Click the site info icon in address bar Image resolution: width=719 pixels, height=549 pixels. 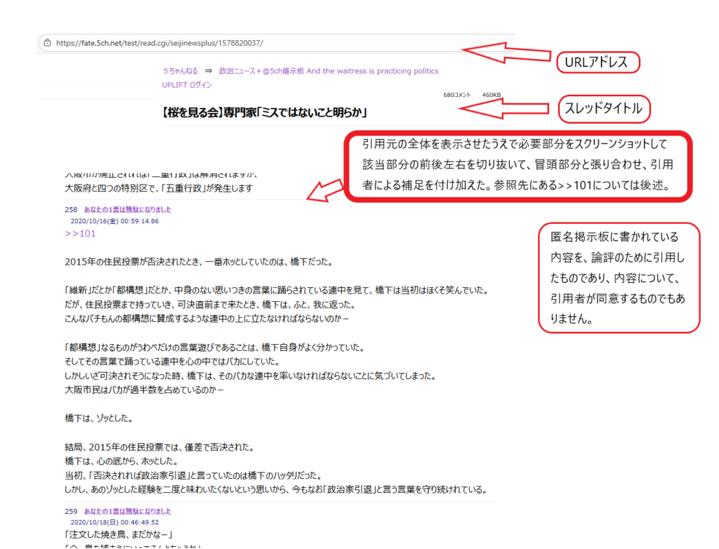pos(47,43)
